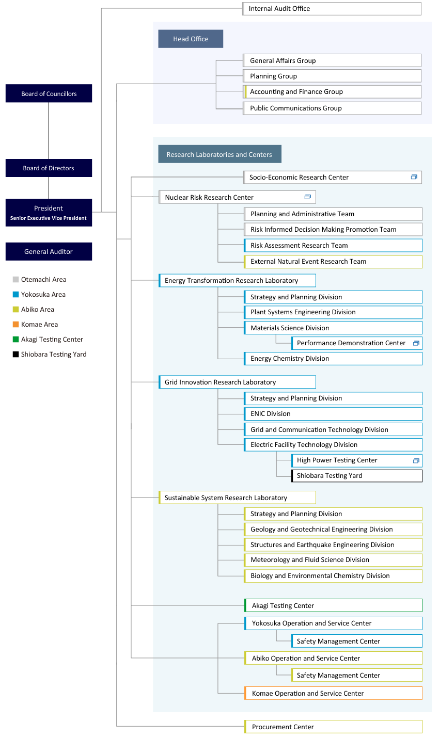Select the Materials Science Division box

(x=333, y=328)
